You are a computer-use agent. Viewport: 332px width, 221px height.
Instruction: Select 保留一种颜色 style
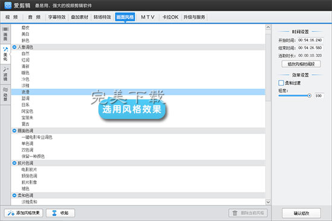point(33,156)
